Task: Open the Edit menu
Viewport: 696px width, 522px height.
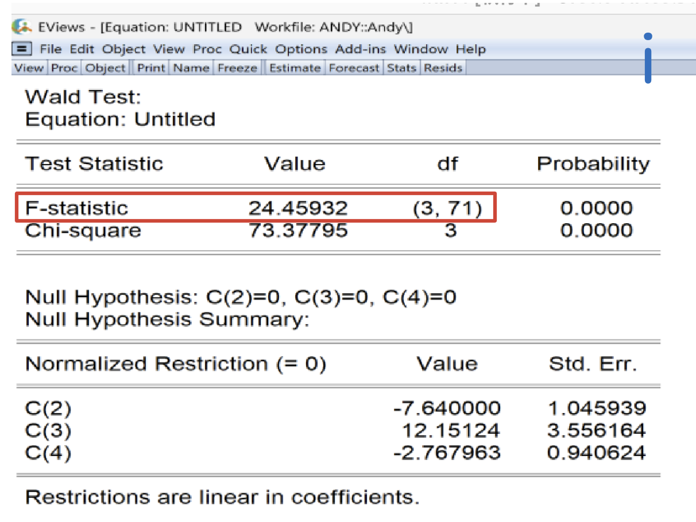Action: point(83,49)
